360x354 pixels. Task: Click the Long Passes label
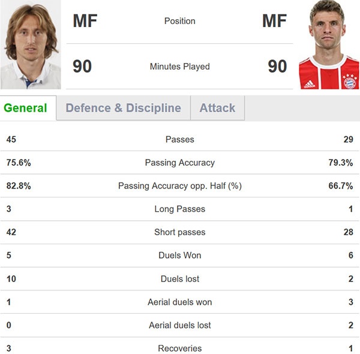pyautogui.click(x=180, y=209)
